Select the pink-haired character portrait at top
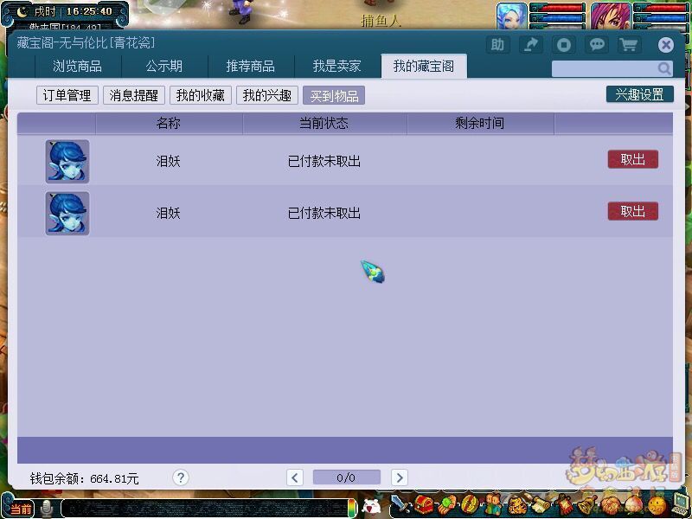This screenshot has height=519, width=692. pyautogui.click(x=612, y=16)
